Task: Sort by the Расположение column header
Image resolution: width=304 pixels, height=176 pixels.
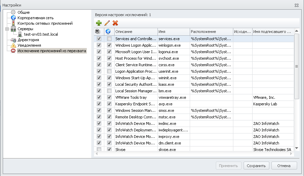Action: coord(211,32)
